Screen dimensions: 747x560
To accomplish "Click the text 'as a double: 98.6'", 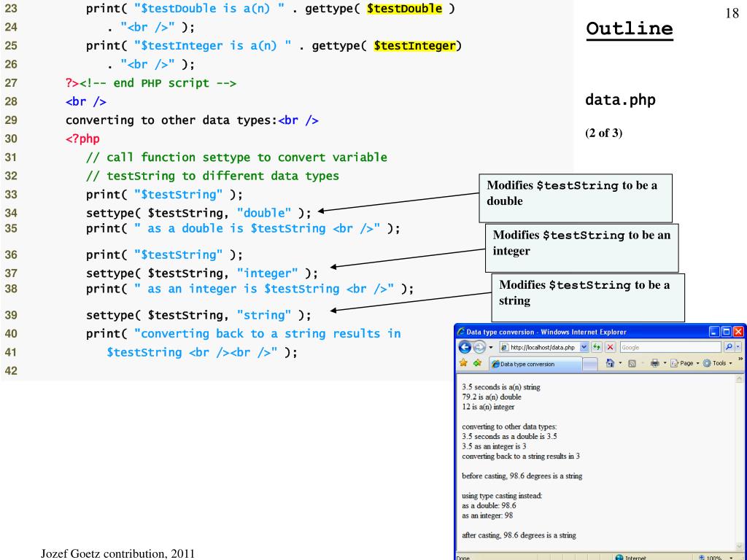I will pos(489,506).
